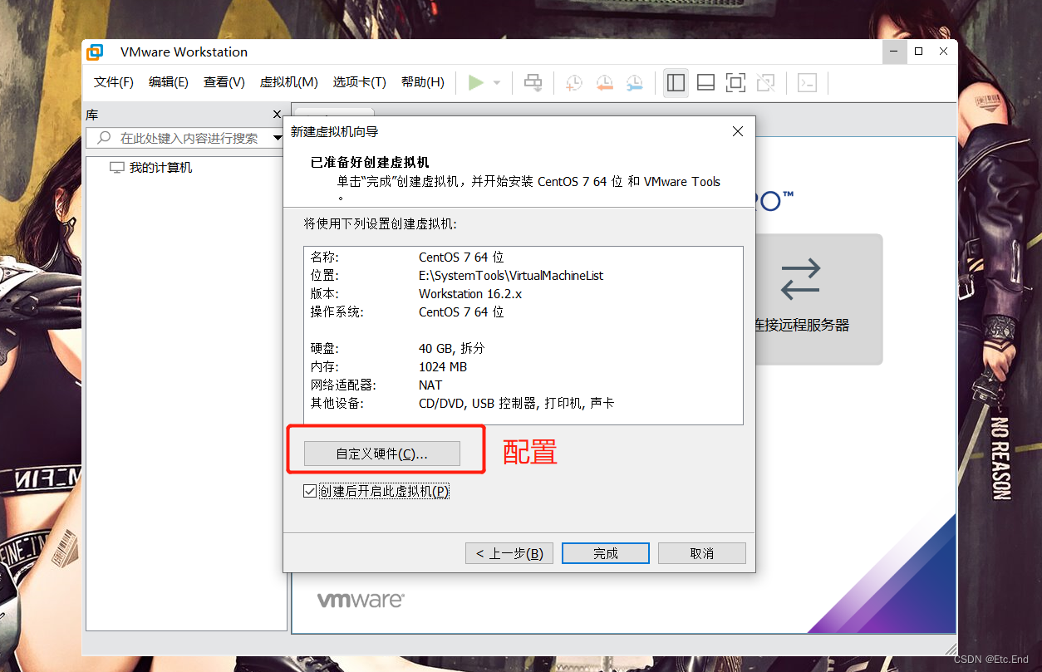This screenshot has height=672, width=1042.
Task: Click the location value E:\SystemTools\VirtualMachineList
Action: click(511, 276)
